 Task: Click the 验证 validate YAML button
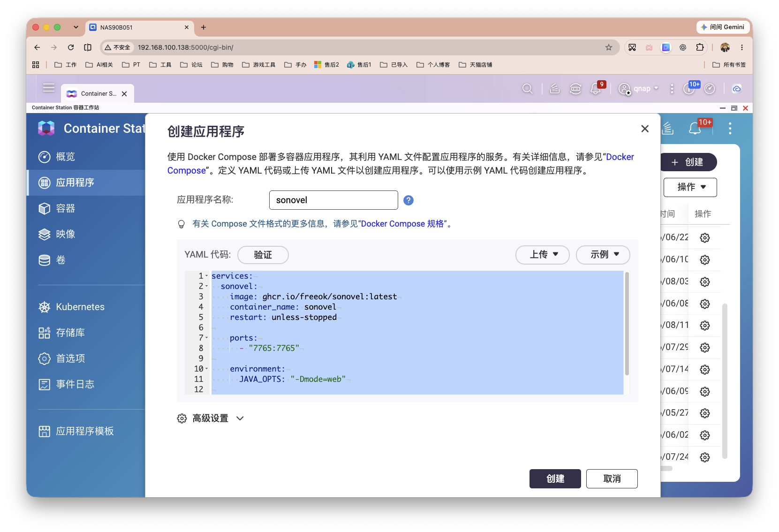[263, 255]
